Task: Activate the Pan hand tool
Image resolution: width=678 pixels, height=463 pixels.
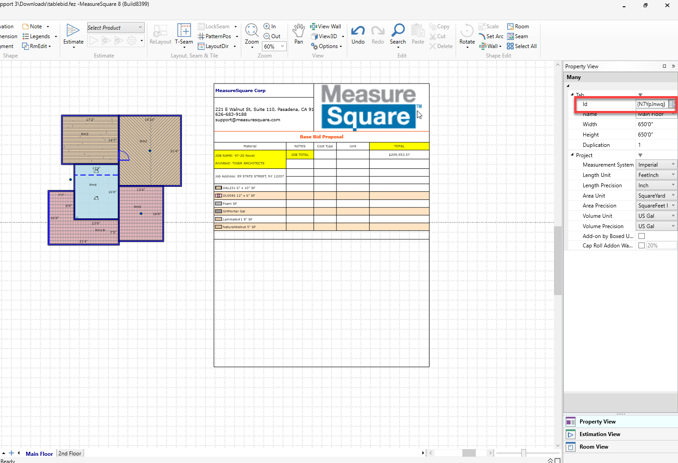Action: pos(299,31)
